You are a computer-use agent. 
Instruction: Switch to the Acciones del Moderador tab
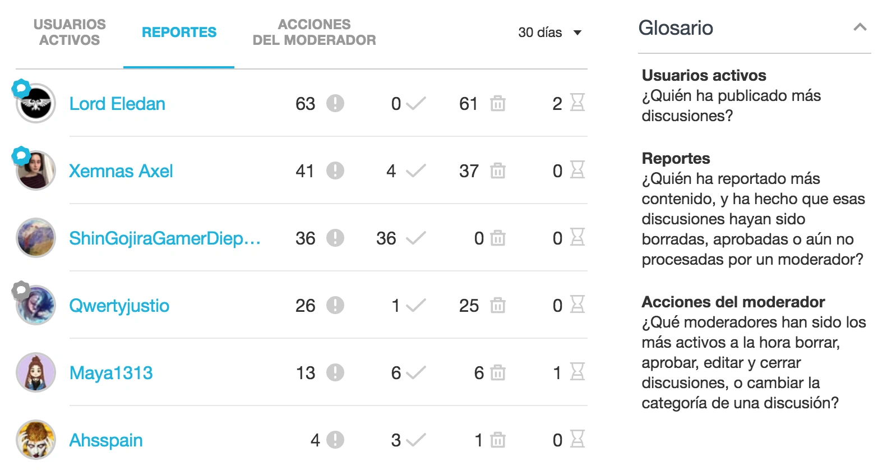pos(314,33)
